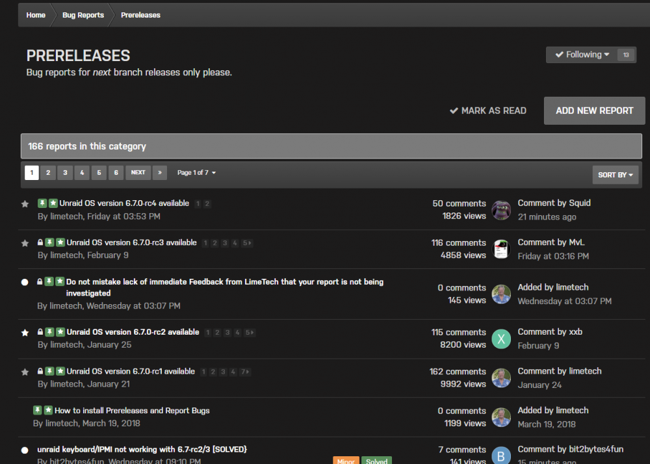
Task: Click bit2bytes4fun's B avatar
Action: tap(501, 456)
